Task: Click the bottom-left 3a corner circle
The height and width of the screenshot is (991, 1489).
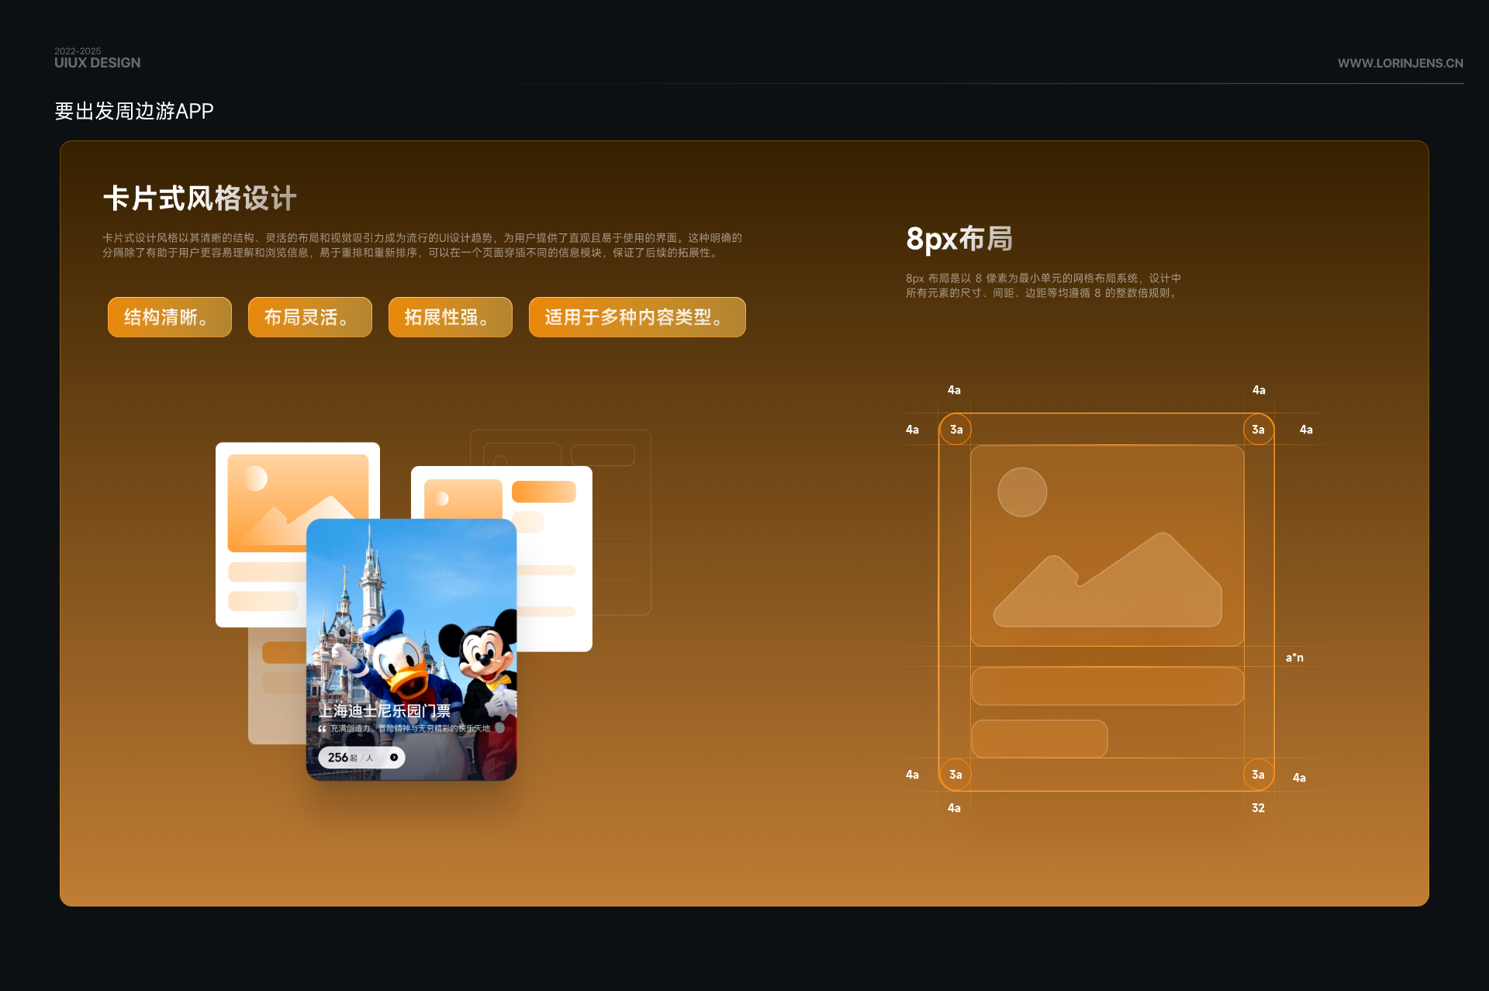Action: coord(955,775)
